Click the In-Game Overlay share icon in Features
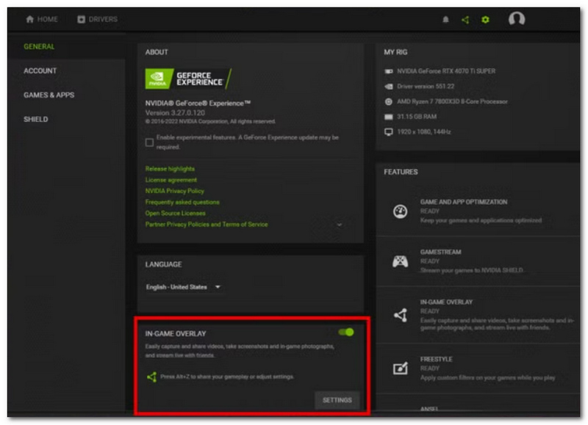This screenshot has width=588, height=425. click(x=401, y=315)
